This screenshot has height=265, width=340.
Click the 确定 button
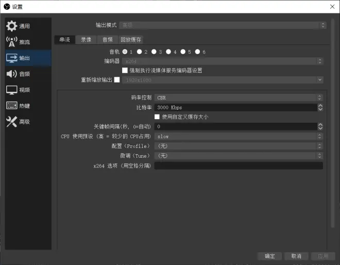pos(269,256)
